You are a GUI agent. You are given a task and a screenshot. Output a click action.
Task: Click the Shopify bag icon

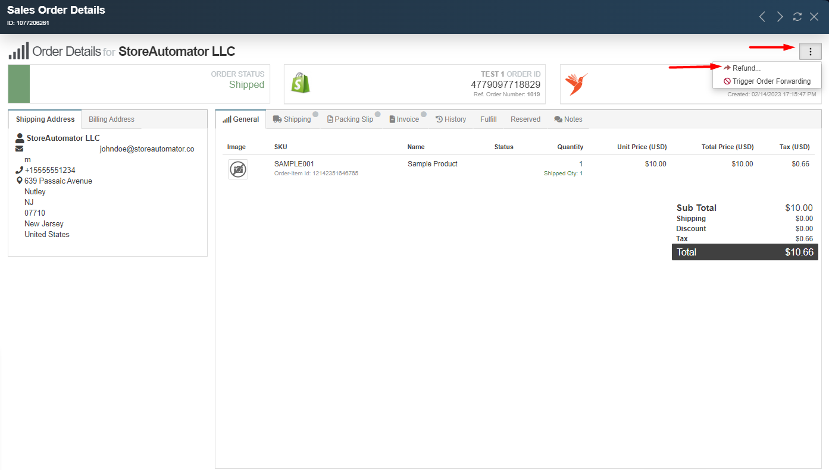click(x=301, y=83)
